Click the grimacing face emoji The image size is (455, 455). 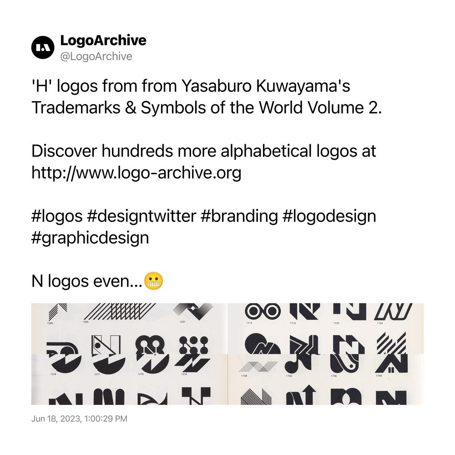pos(153,281)
